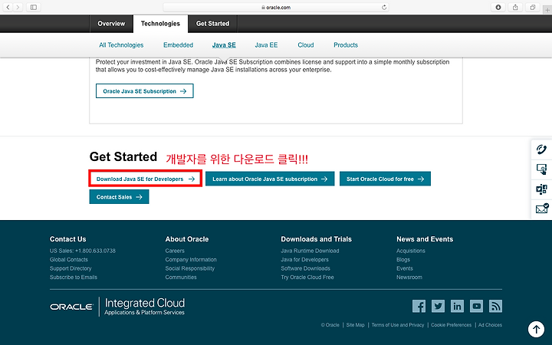
Task: Choose Cloud submenu item
Action: pyautogui.click(x=306, y=45)
